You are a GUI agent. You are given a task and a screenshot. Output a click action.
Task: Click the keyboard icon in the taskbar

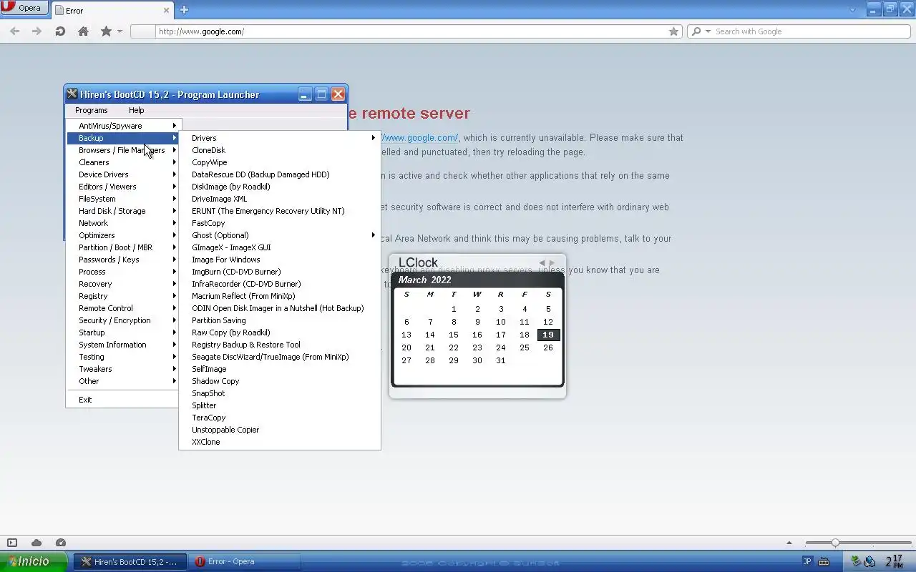(x=824, y=561)
